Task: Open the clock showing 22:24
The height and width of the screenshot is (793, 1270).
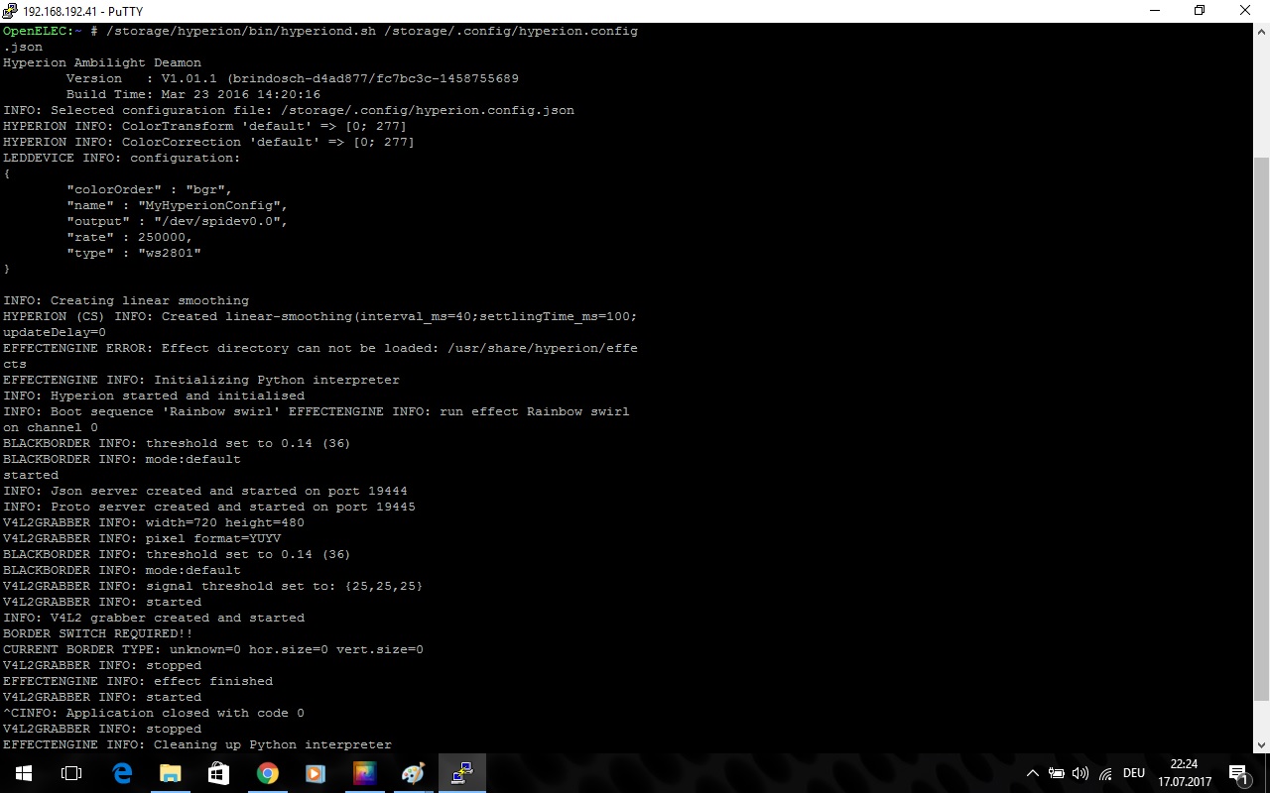Action: tap(1183, 773)
